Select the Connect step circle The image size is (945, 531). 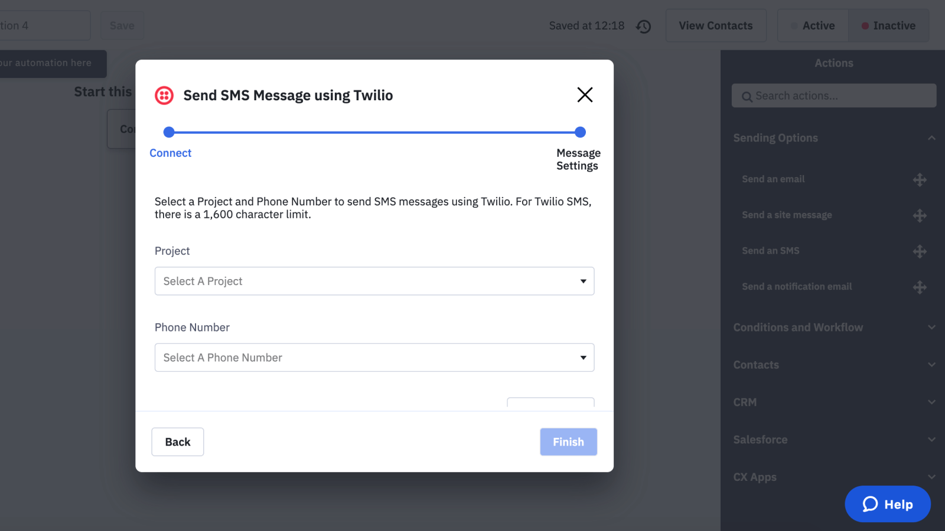[169, 132]
